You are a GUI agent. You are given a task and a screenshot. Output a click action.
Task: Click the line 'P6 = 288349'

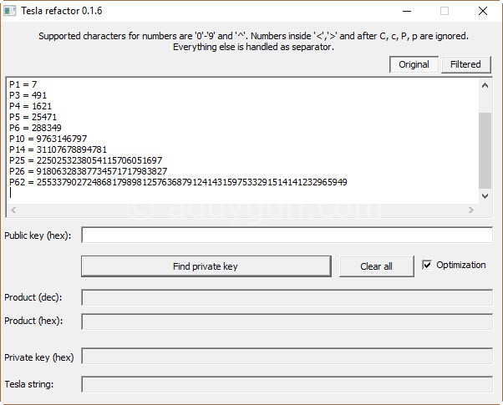(35, 128)
